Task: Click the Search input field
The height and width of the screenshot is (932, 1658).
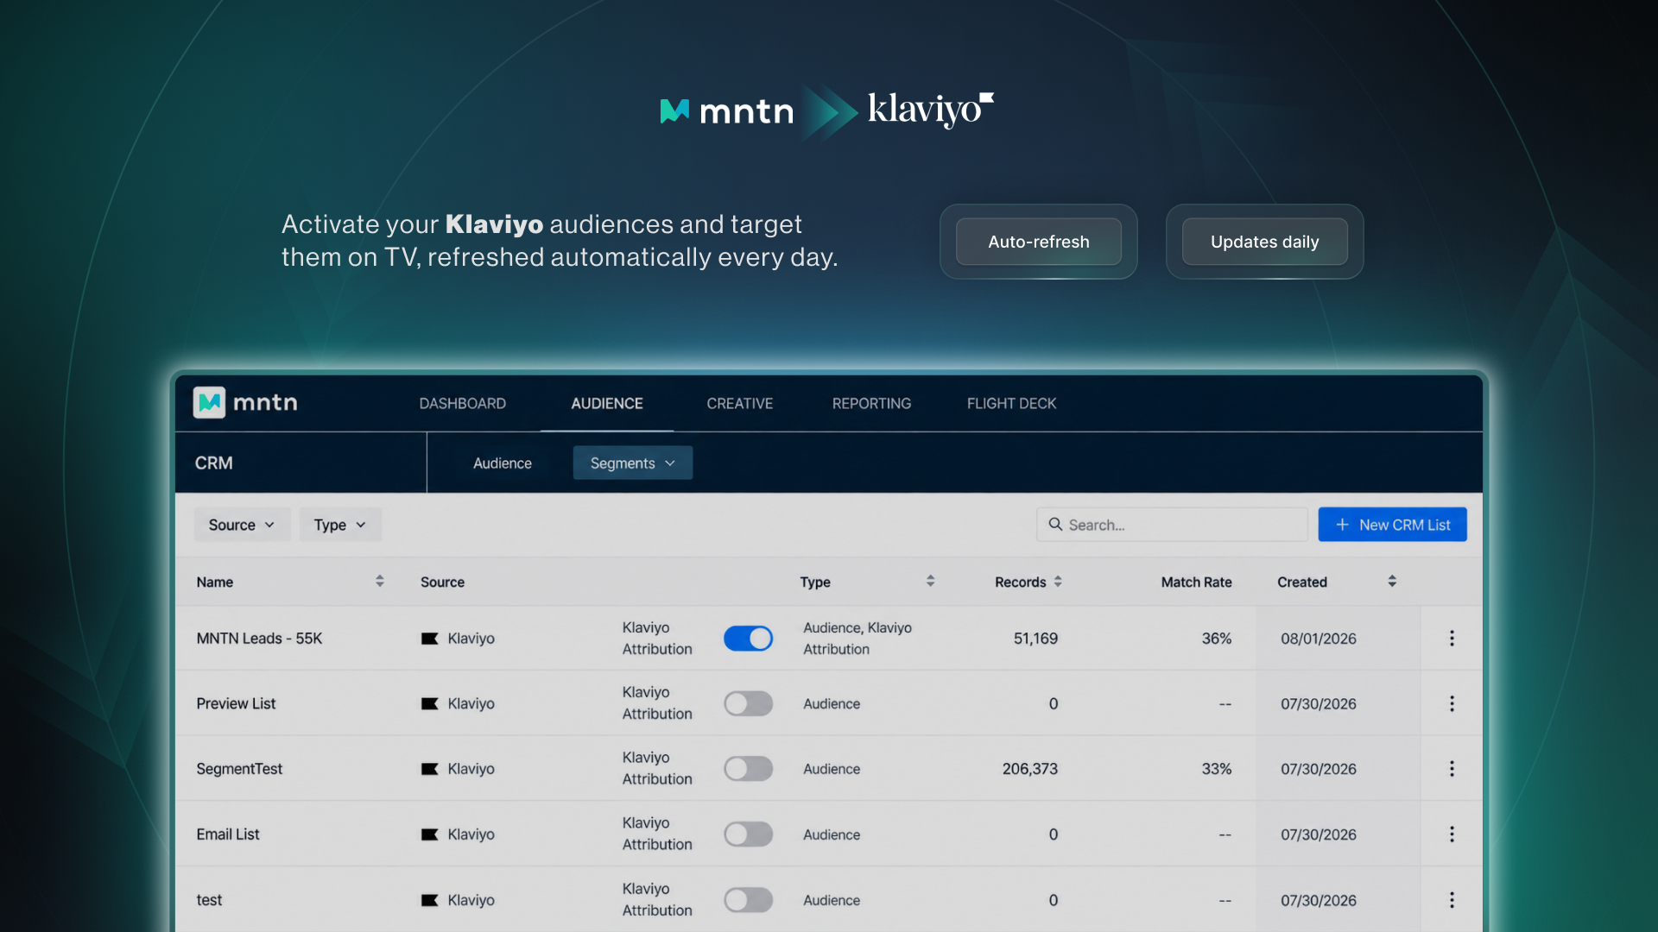Action: [1172, 525]
